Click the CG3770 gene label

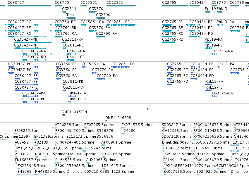(96, 8)
